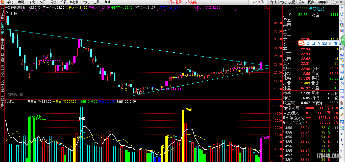This screenshot has width=345, height=162.
Task: Click the magenta 二倍量 label on last volume bar
Action: [x=265, y=138]
